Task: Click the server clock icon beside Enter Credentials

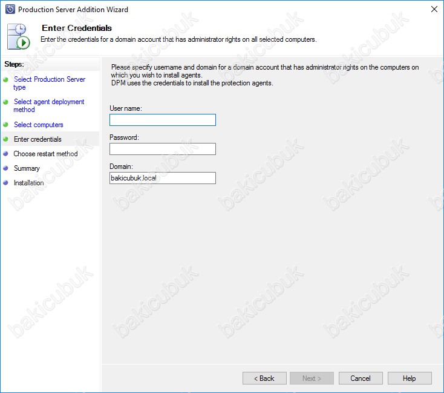Action: point(18,36)
